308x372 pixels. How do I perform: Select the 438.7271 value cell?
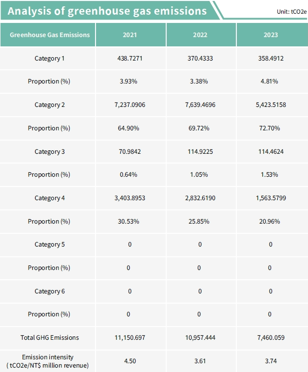coord(130,58)
